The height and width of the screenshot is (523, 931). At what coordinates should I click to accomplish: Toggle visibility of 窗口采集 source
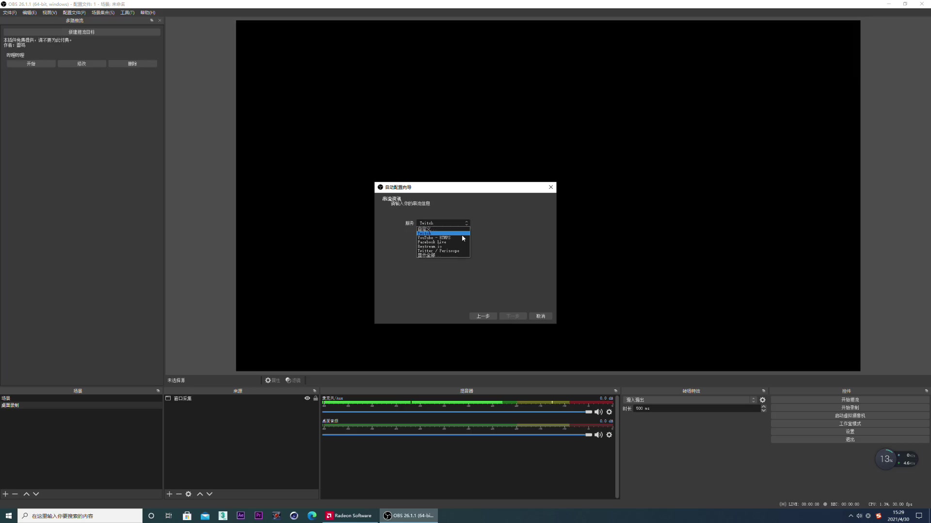pyautogui.click(x=307, y=399)
